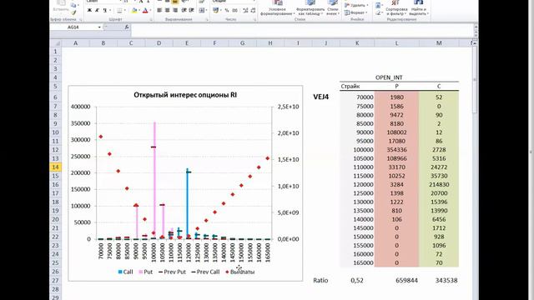Open Format as Table (Форматировать как таблицу)
This screenshot has width=534, height=300.
tap(310, 7)
